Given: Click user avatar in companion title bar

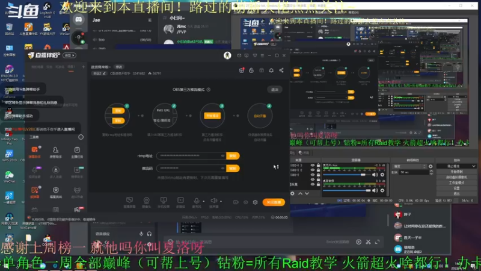Looking at the screenshot, I should click(x=227, y=55).
